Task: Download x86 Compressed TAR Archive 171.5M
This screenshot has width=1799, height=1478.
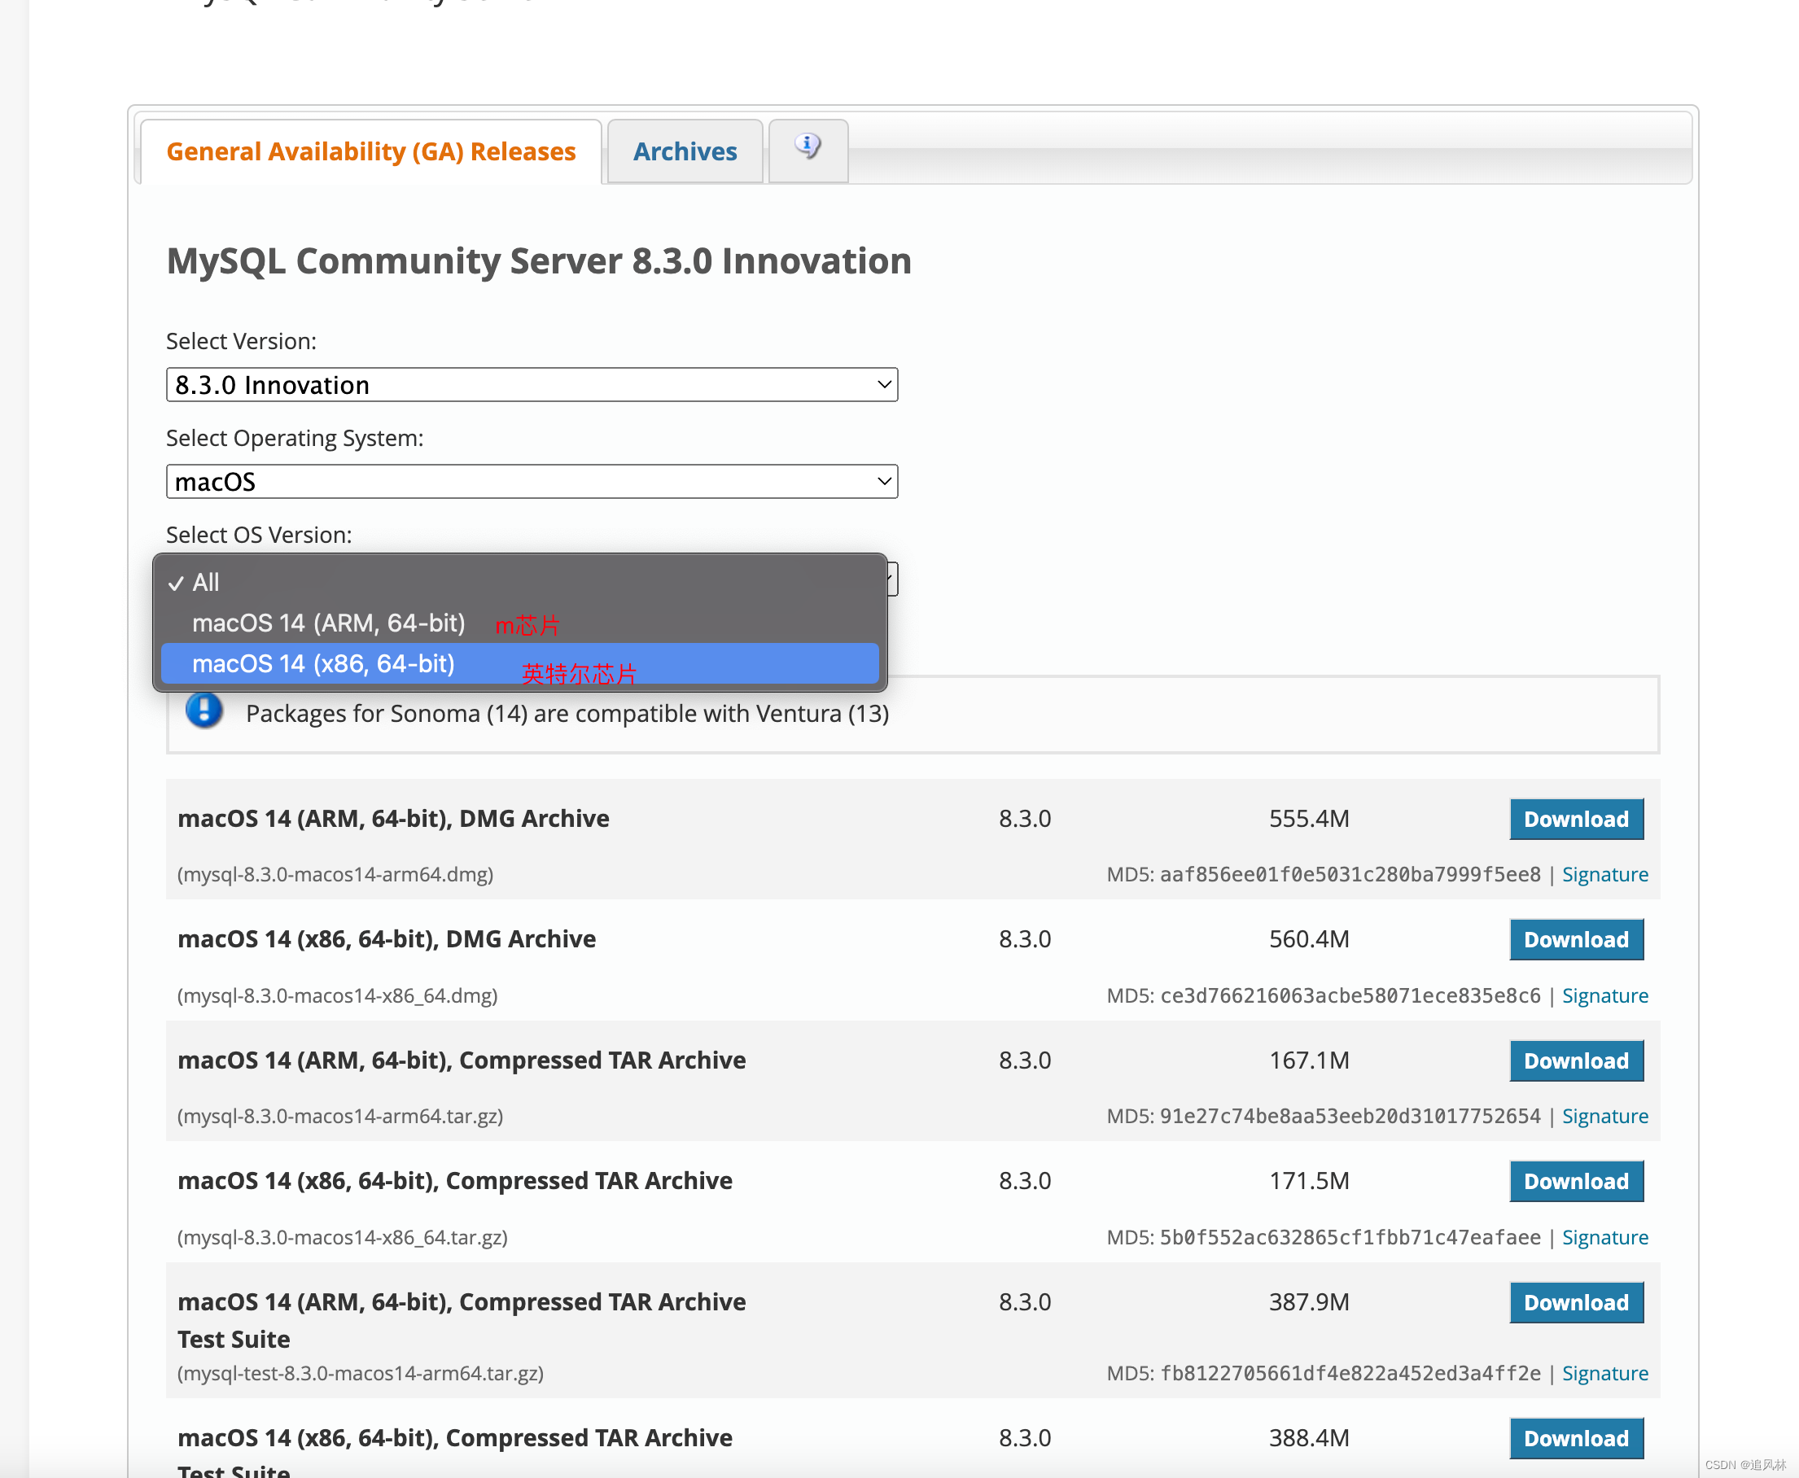Action: tap(1576, 1182)
